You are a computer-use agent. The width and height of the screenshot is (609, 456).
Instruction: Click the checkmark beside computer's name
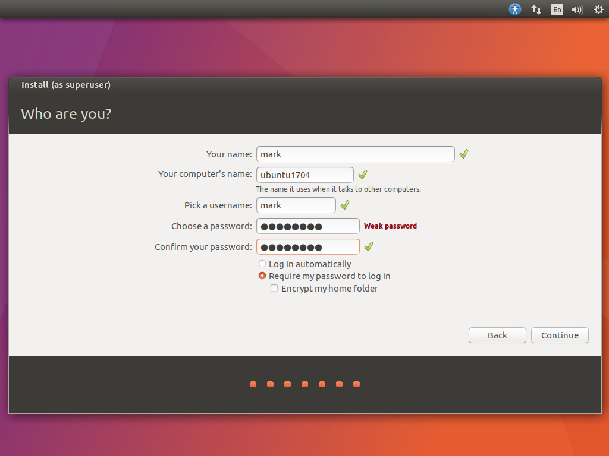click(363, 175)
